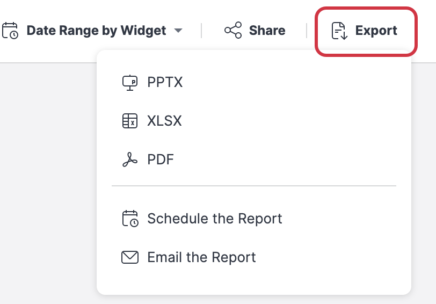The image size is (436, 304).
Task: Click the PDF Acrobat icon
Action: (x=130, y=160)
